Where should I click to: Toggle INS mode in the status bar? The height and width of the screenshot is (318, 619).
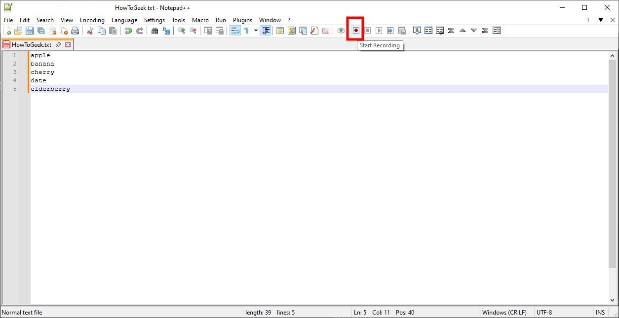600,312
